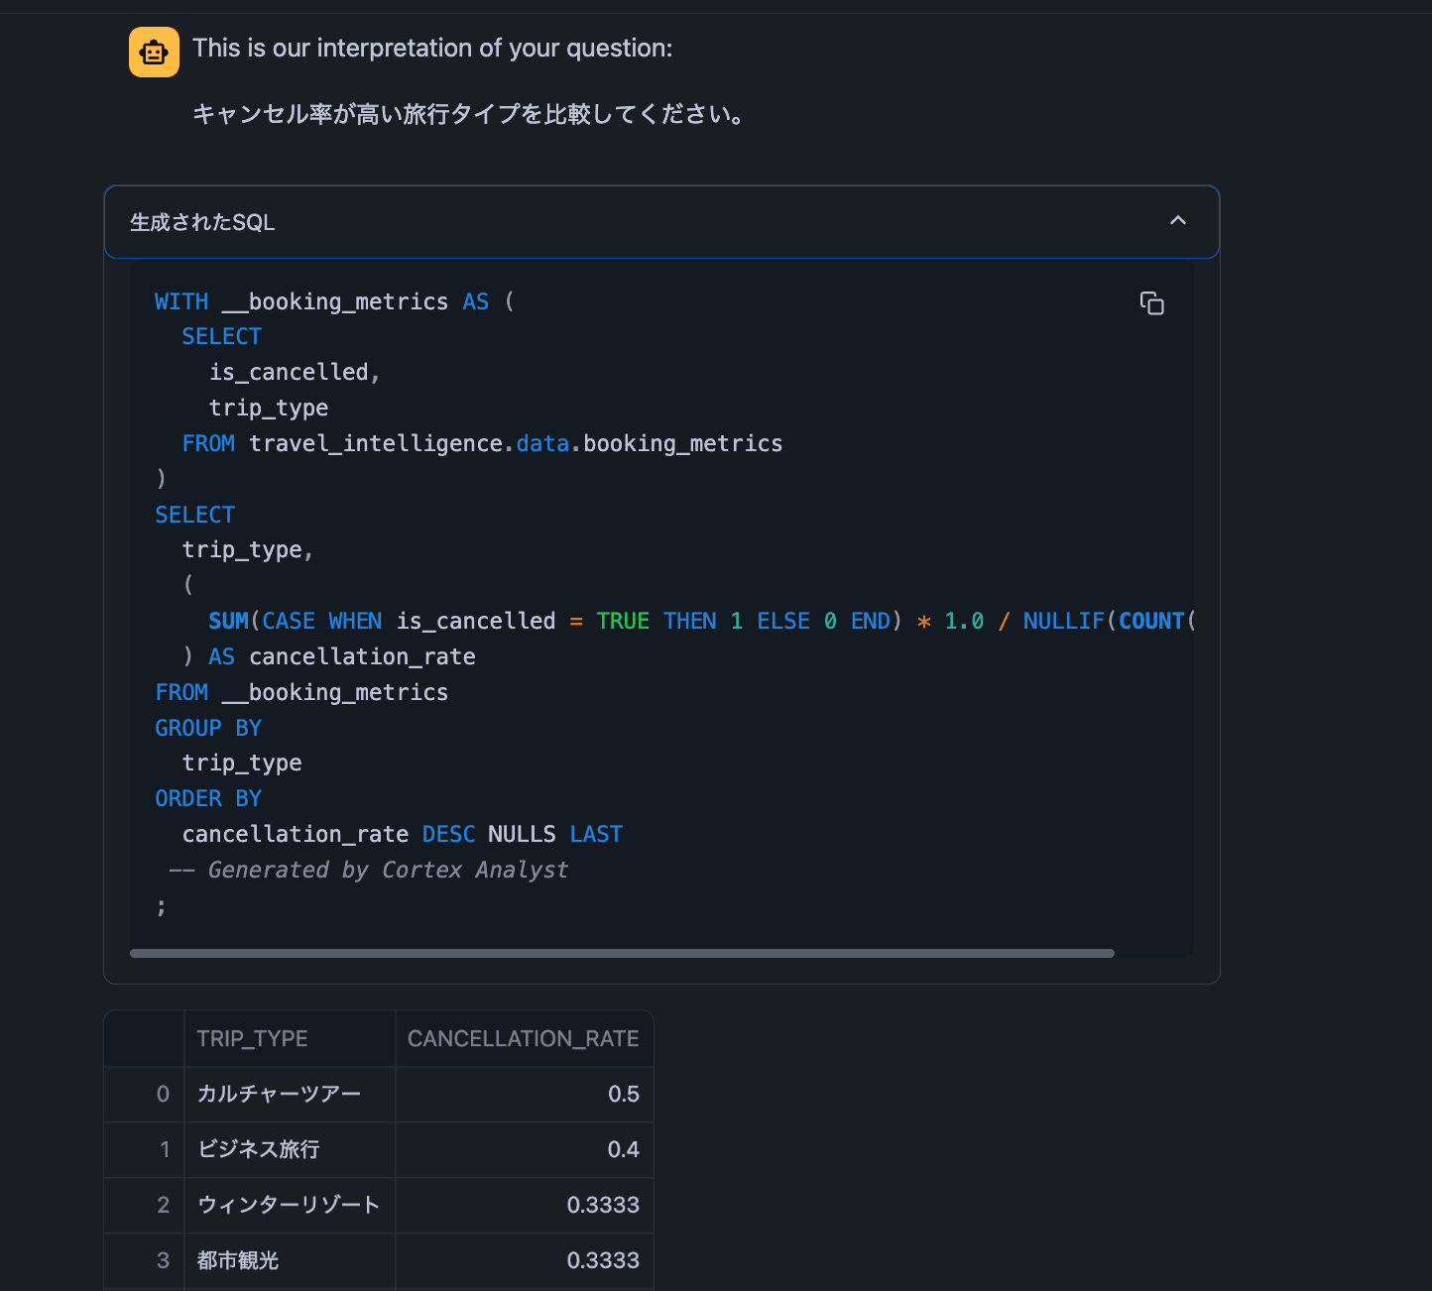Click the ビジネス旅行 cell

point(290,1149)
